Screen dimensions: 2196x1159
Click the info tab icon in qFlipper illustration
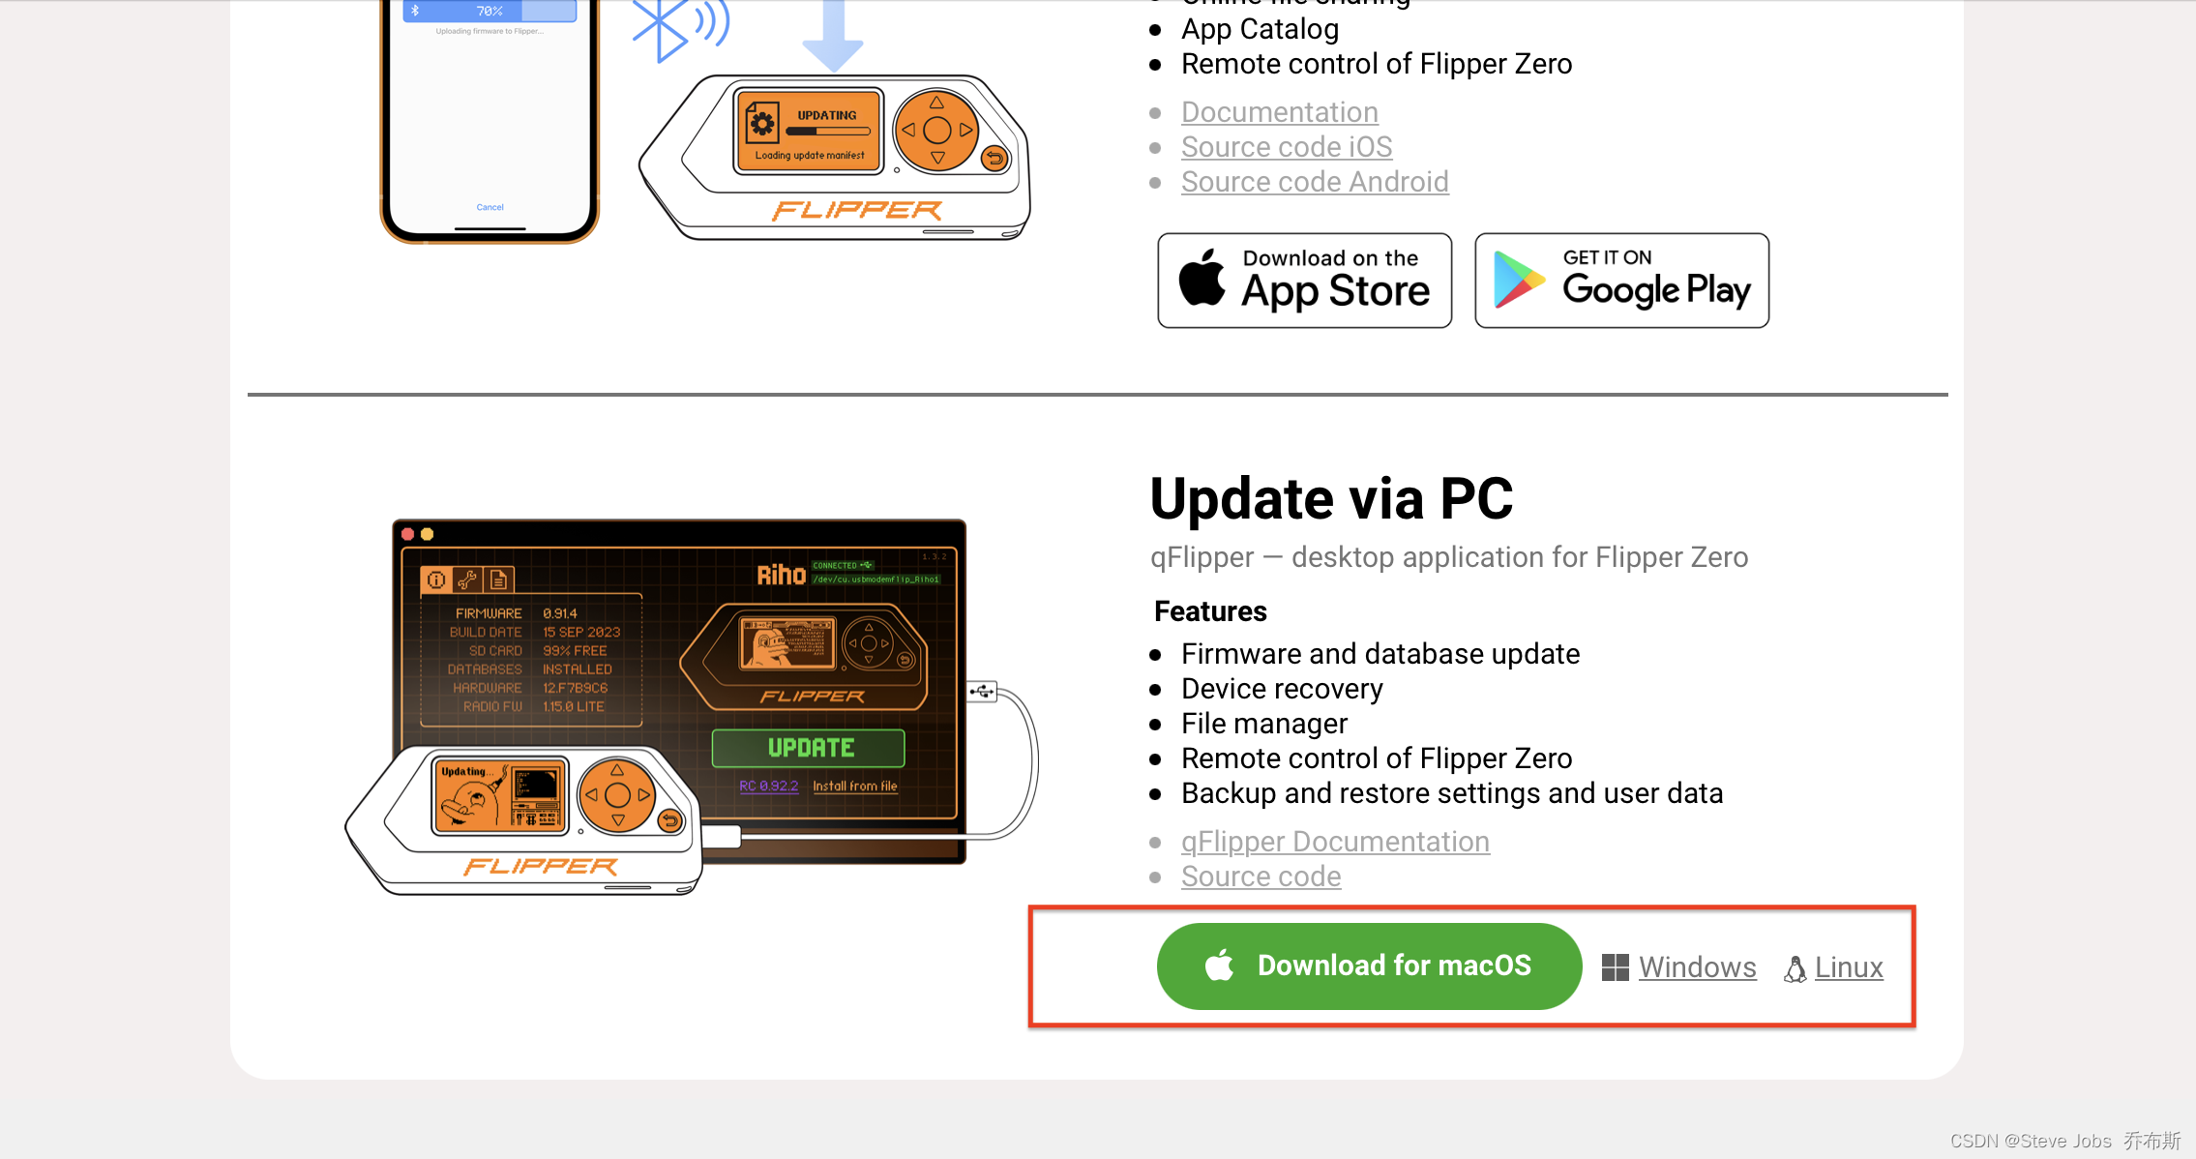point(437,579)
